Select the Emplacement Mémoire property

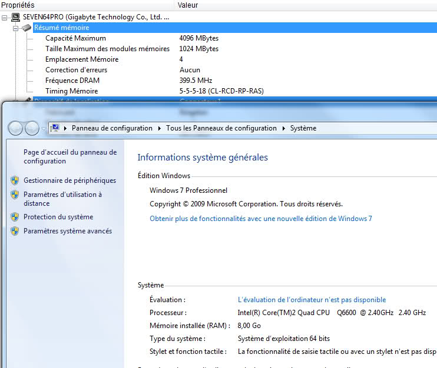click(82, 59)
